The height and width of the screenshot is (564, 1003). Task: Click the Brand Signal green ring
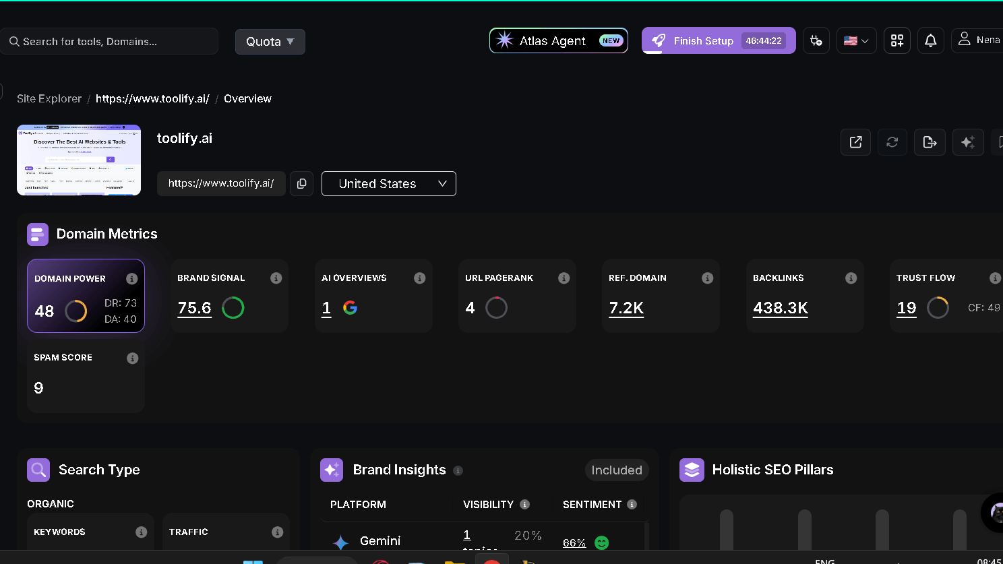tap(233, 308)
